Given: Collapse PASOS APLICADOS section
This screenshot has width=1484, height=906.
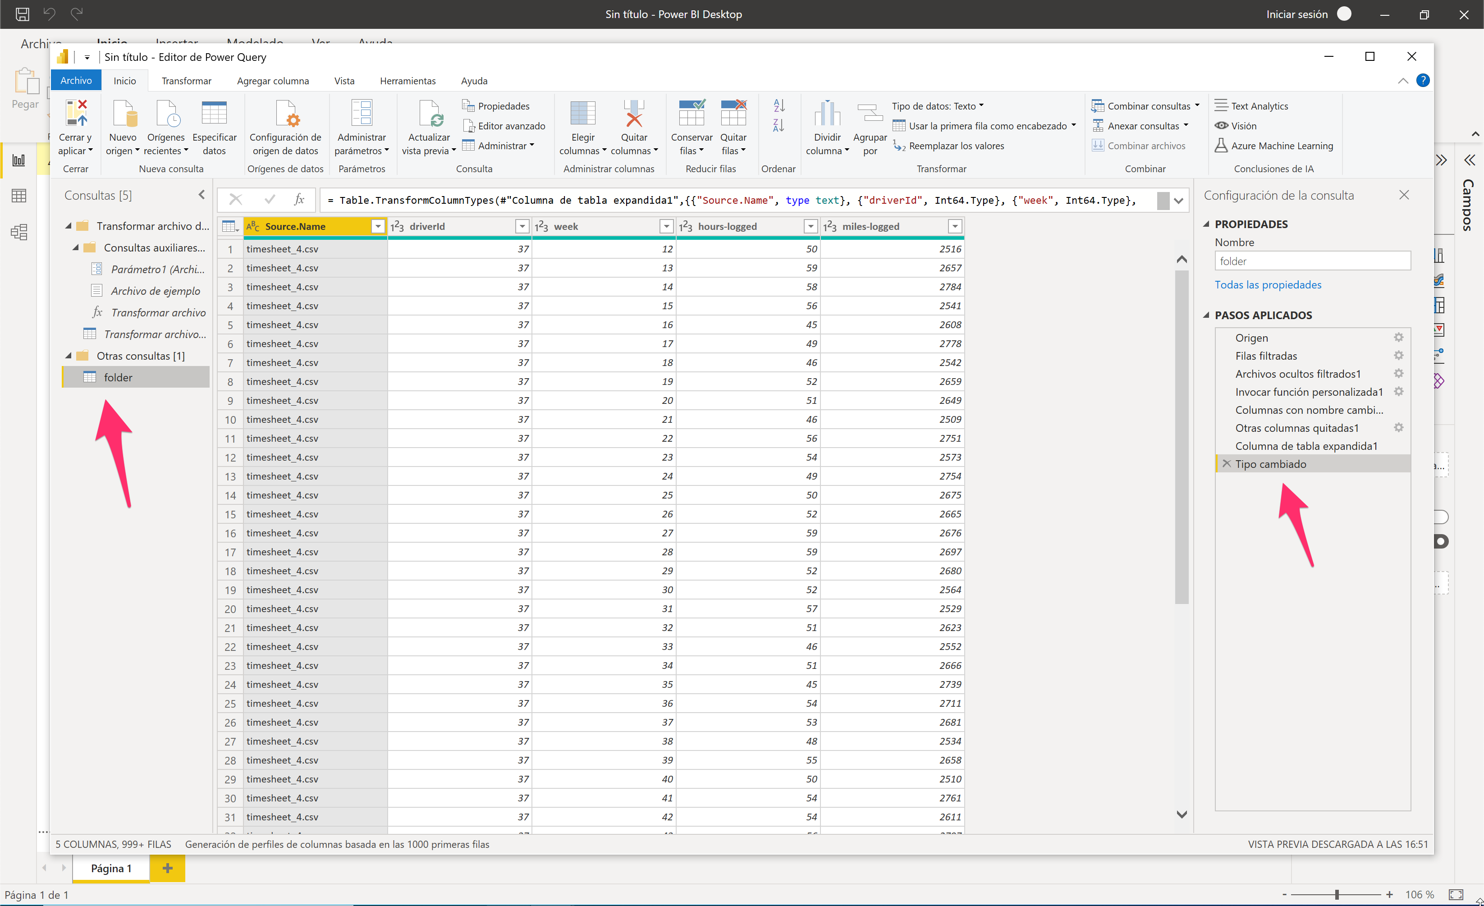Looking at the screenshot, I should [1206, 315].
